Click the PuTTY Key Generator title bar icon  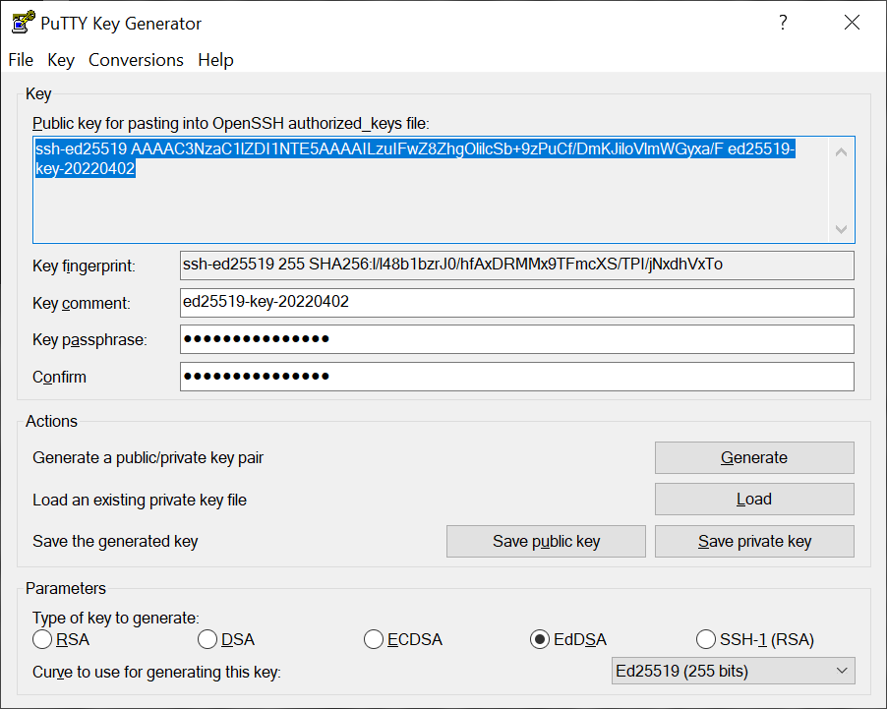pos(21,22)
